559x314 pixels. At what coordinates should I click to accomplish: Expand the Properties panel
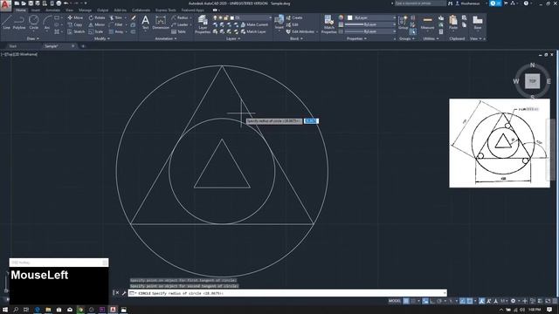[356, 38]
